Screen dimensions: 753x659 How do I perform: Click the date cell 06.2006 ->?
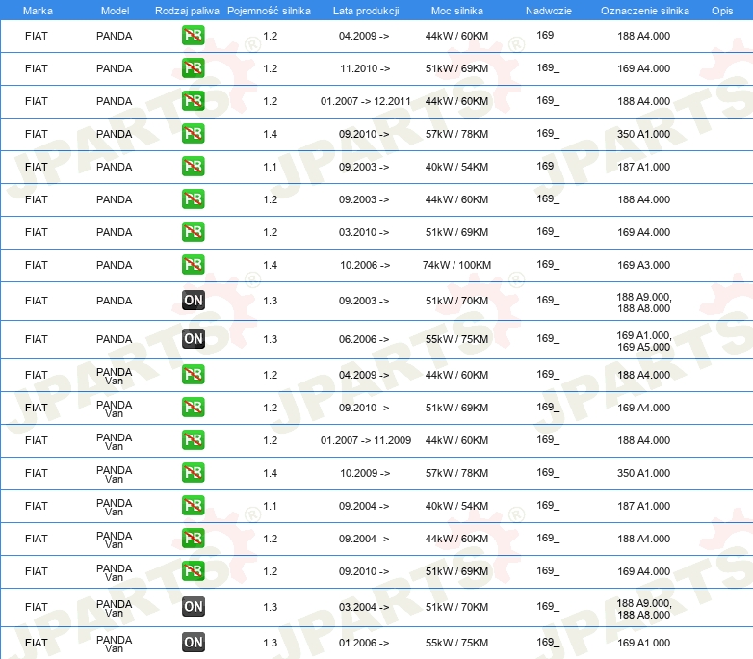tap(364, 339)
